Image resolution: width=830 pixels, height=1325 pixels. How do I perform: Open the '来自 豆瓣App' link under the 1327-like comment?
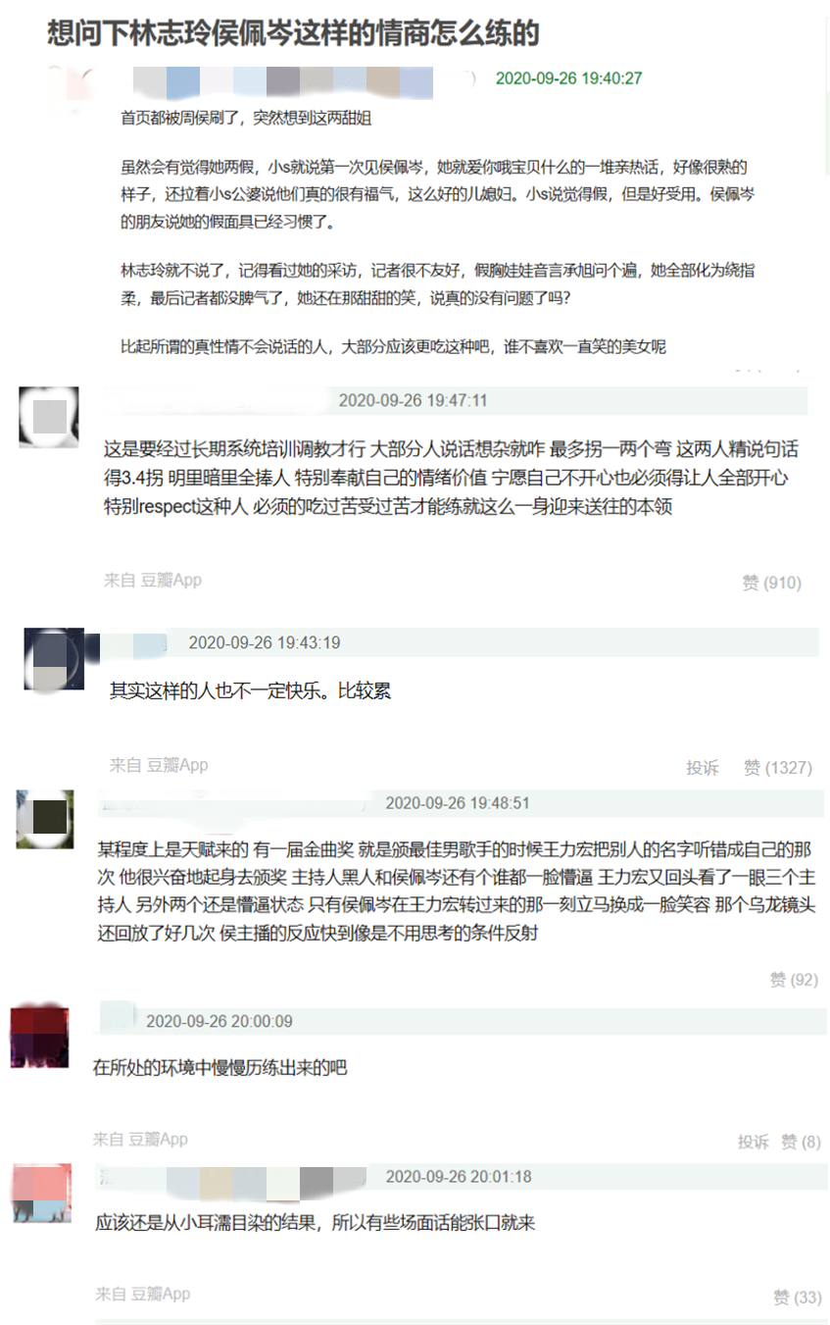(x=159, y=764)
